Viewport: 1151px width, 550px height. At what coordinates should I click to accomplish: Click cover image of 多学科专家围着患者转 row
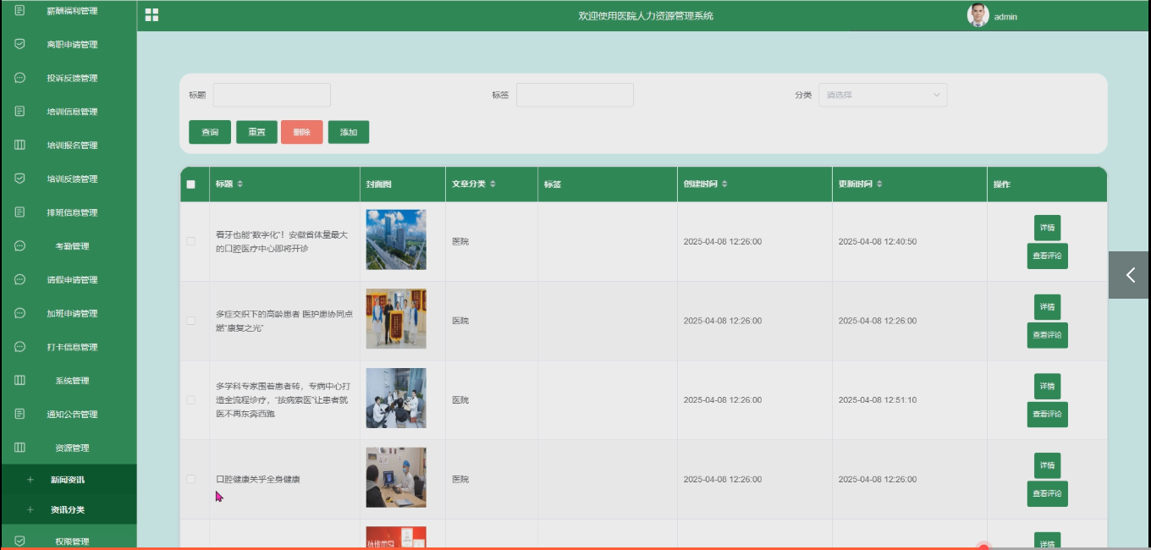(x=396, y=398)
